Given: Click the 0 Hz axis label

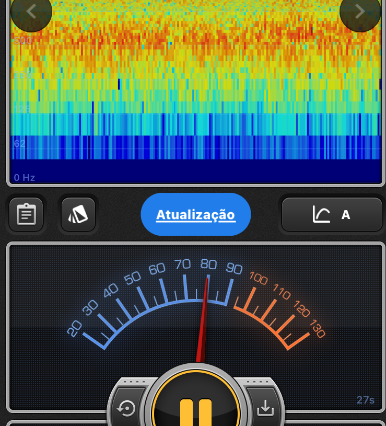Looking at the screenshot, I should [x=25, y=178].
